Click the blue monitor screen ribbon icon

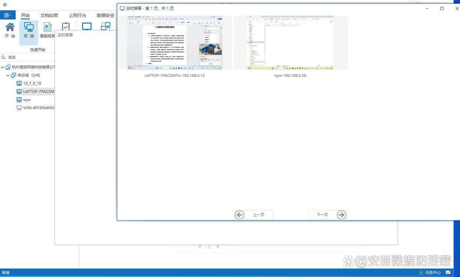(x=87, y=27)
